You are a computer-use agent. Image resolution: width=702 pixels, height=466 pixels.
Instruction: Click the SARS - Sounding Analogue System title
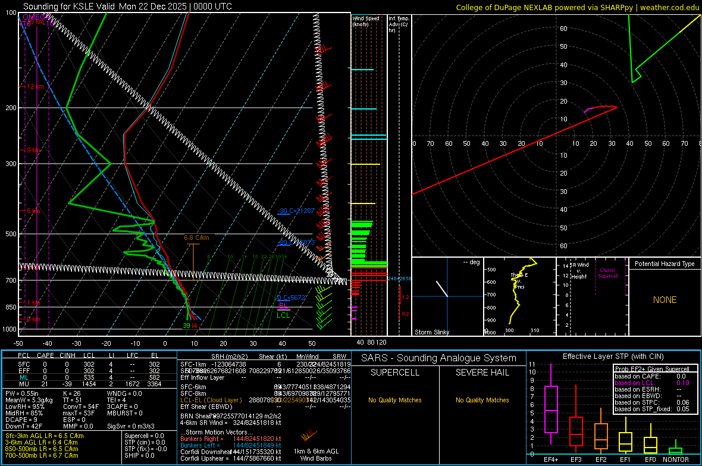coord(439,358)
